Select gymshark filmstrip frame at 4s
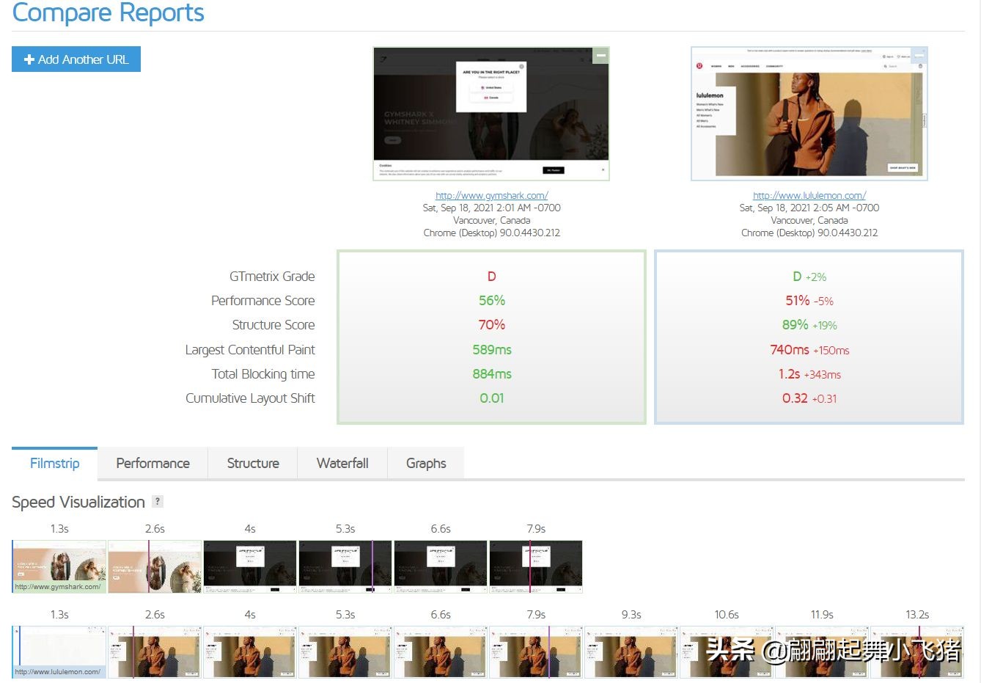 [x=250, y=566]
